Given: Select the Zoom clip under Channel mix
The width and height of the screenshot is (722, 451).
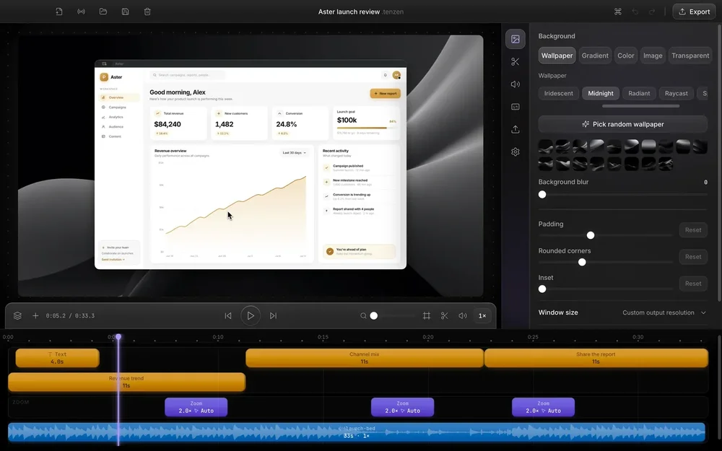Looking at the screenshot, I should [x=402, y=407].
